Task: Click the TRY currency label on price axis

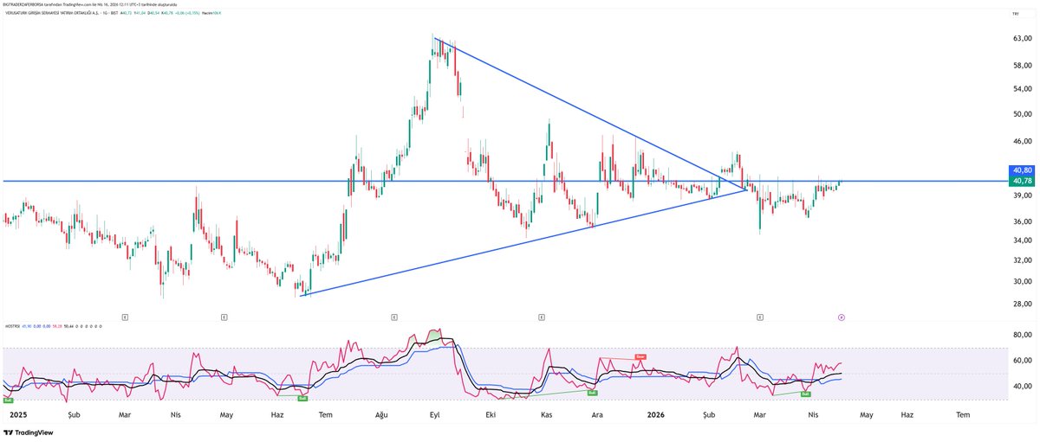Action: point(1016,15)
